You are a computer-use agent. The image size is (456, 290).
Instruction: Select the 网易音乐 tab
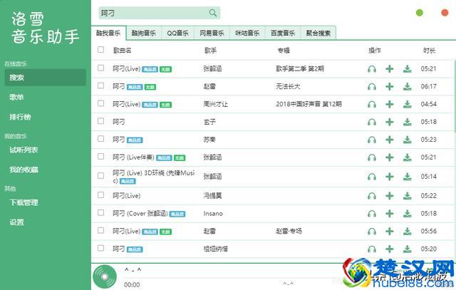click(x=212, y=33)
